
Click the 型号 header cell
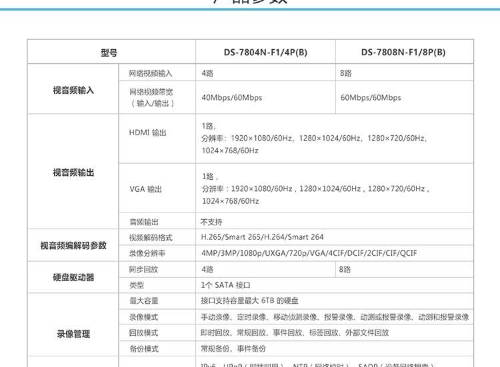109,52
